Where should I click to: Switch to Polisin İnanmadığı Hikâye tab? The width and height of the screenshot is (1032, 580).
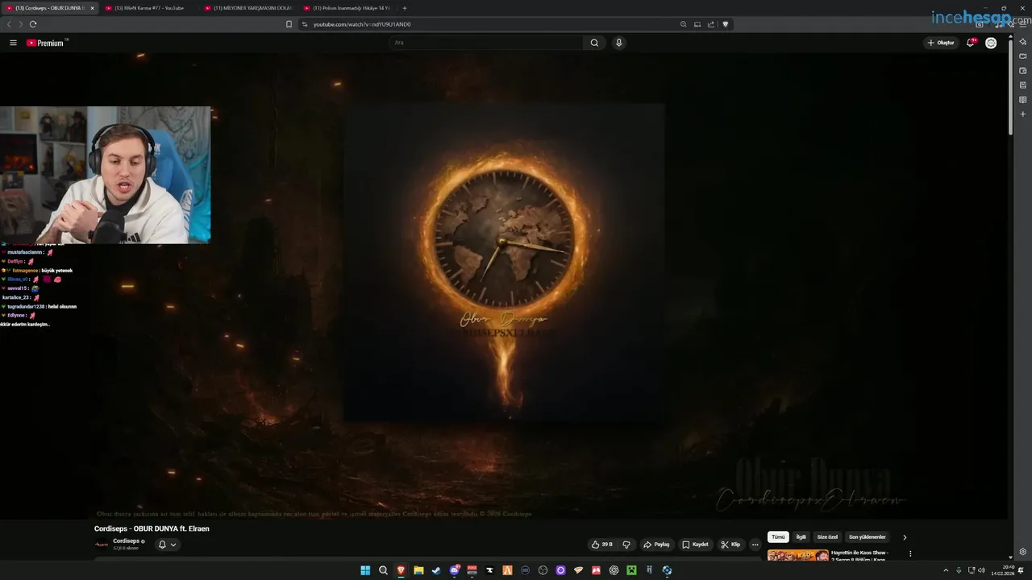347,8
